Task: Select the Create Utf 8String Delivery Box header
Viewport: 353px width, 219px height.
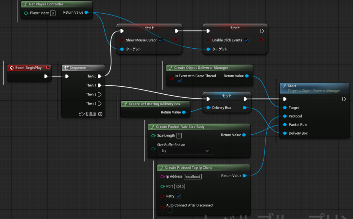Action: 155,104
